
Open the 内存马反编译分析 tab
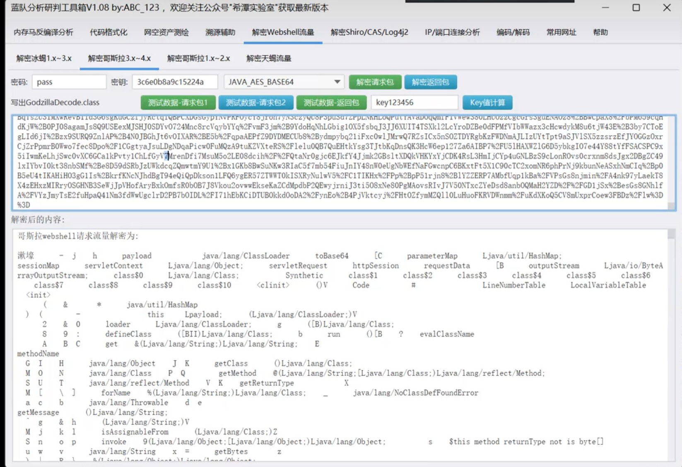tap(43, 32)
